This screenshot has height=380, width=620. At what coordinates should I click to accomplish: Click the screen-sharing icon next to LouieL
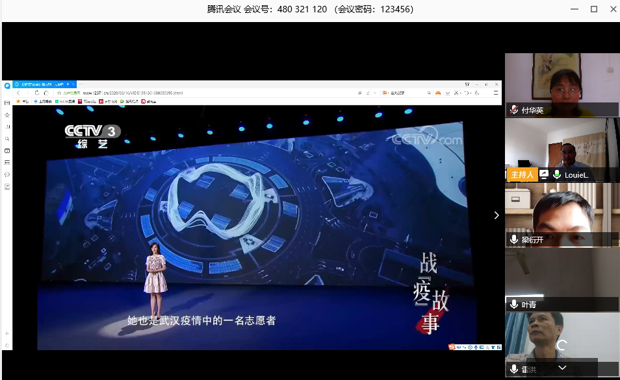543,175
